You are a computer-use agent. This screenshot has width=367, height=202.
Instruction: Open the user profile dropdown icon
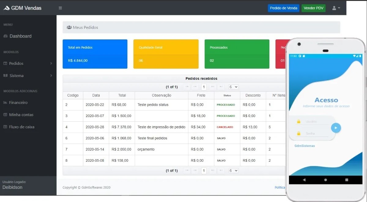click(x=336, y=8)
